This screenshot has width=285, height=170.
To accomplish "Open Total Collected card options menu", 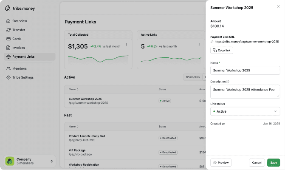I will point(126,45).
